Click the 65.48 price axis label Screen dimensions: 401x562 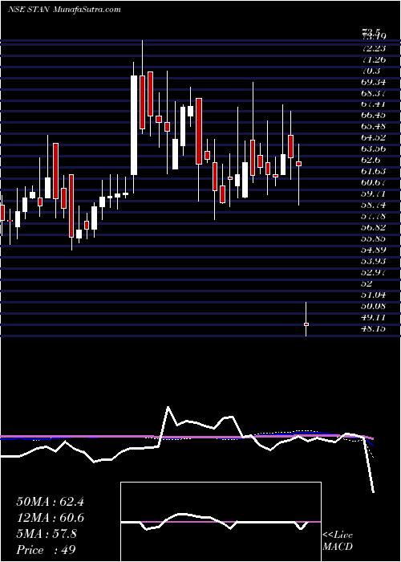pyautogui.click(x=374, y=127)
